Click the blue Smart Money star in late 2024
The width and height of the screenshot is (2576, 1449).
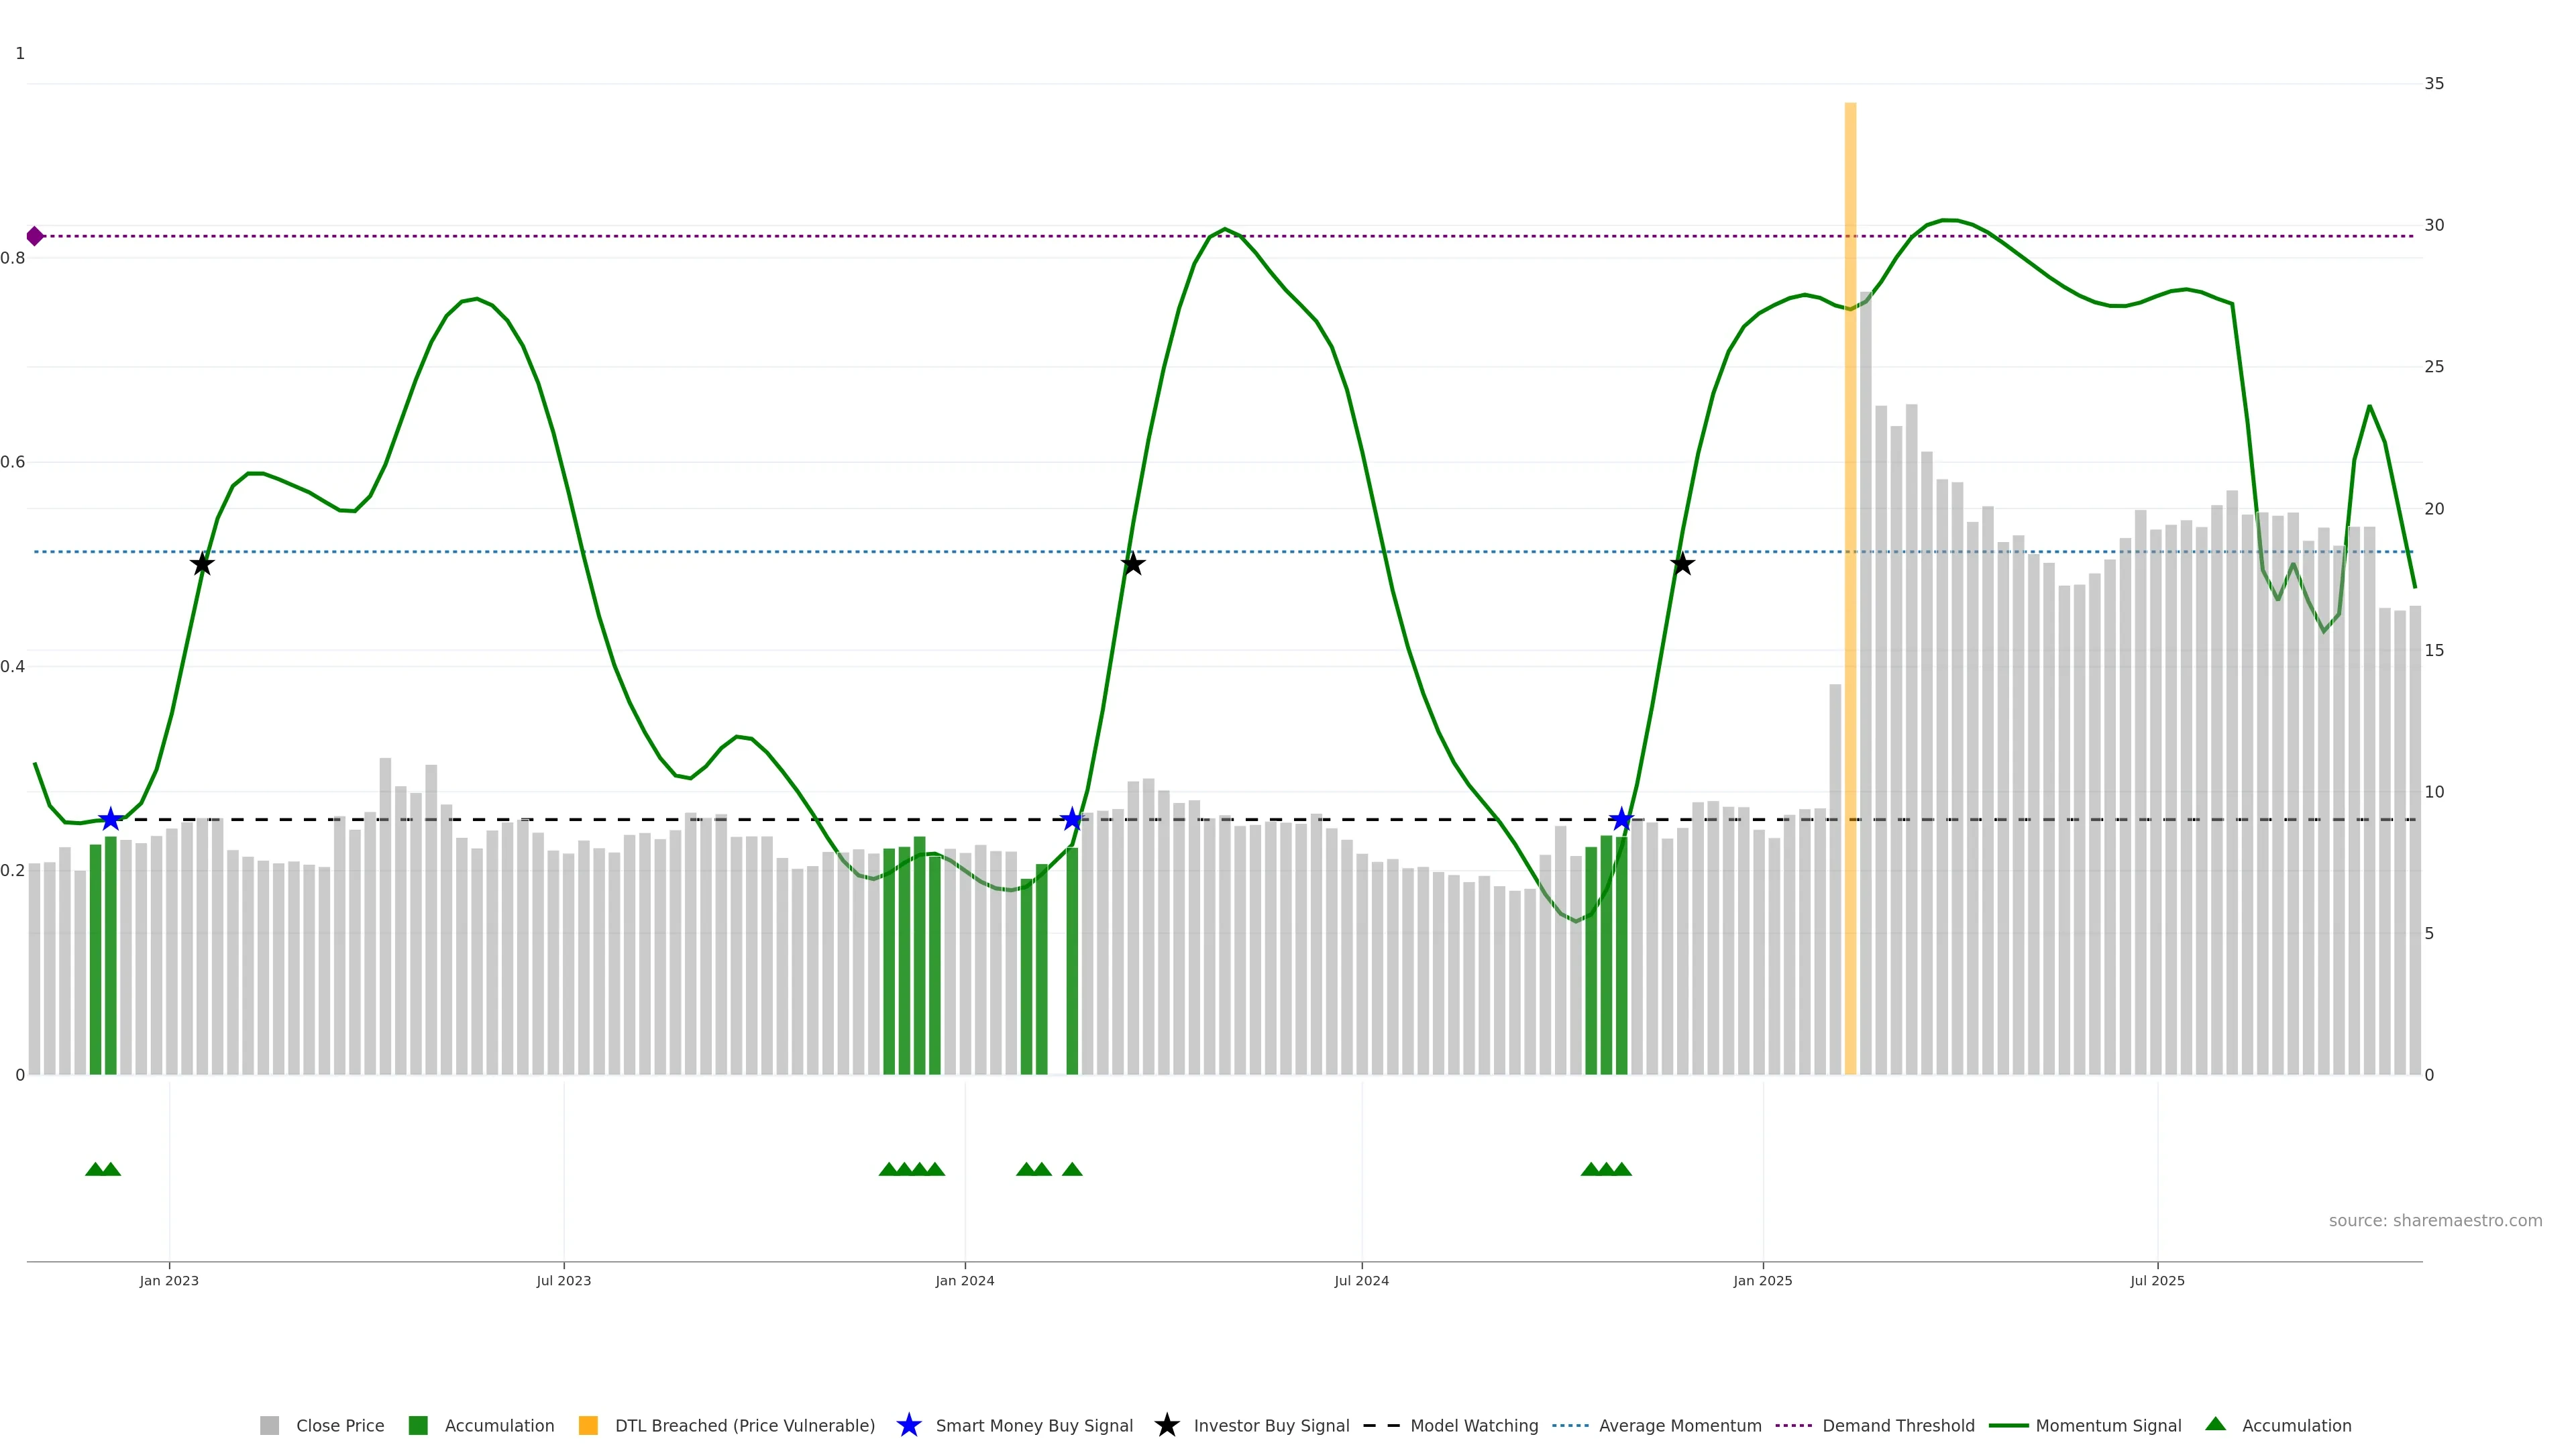(1621, 819)
